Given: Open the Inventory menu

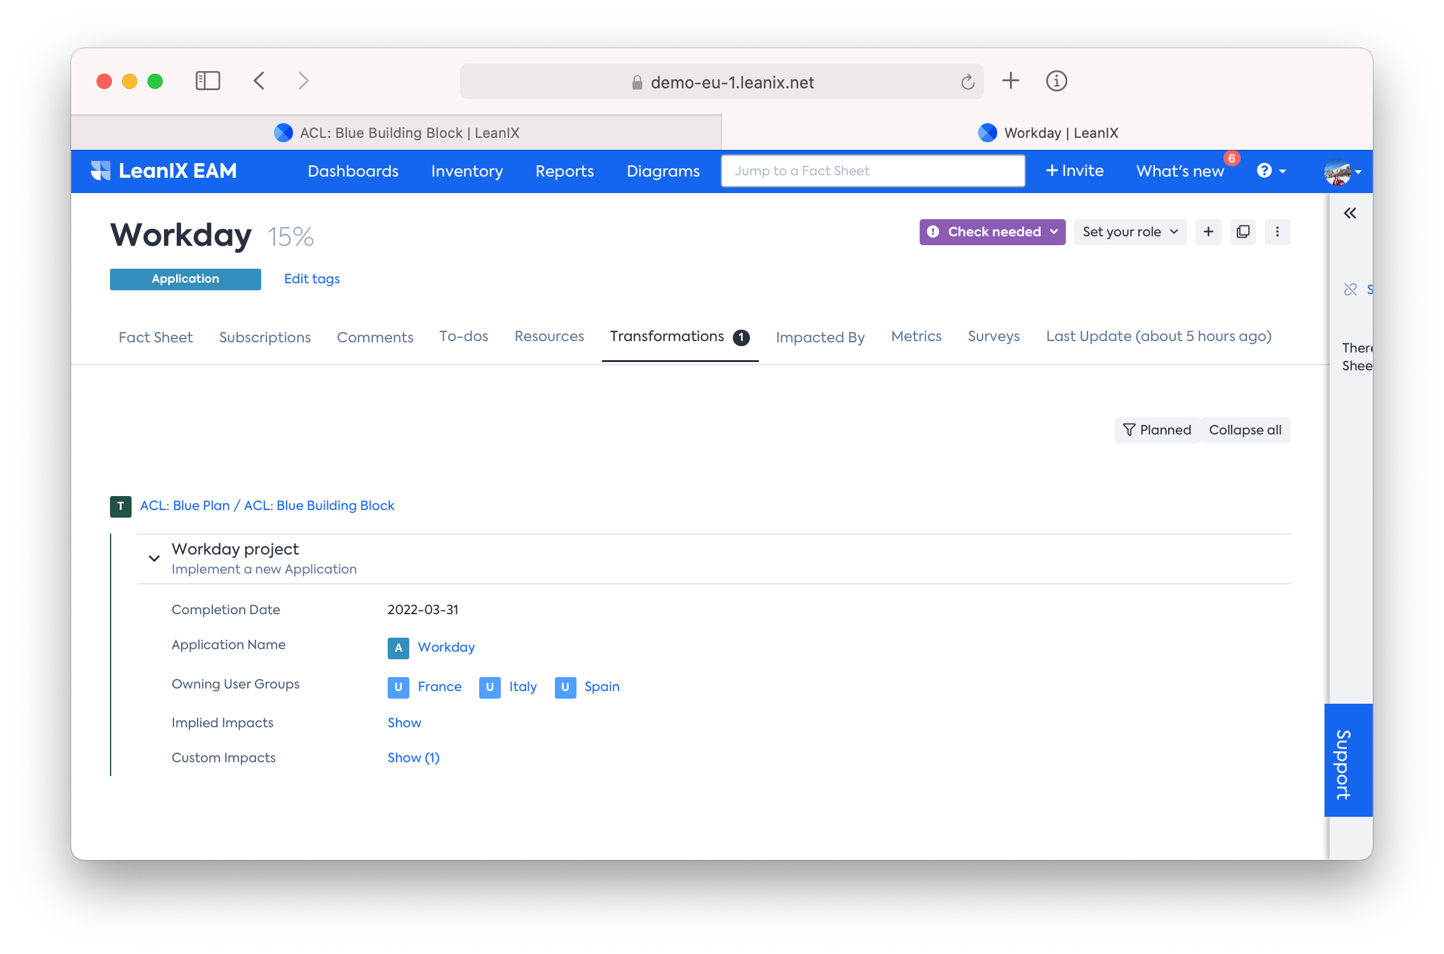Looking at the screenshot, I should (x=467, y=171).
